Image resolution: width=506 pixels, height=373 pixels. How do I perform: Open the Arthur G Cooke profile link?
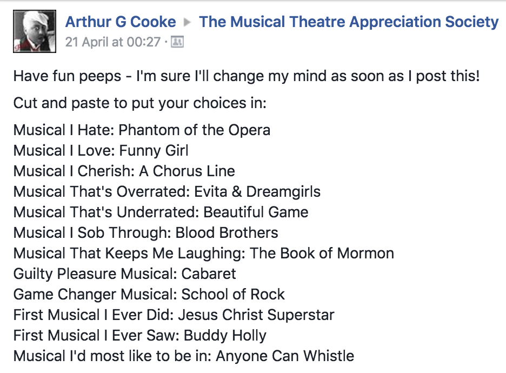(x=121, y=22)
